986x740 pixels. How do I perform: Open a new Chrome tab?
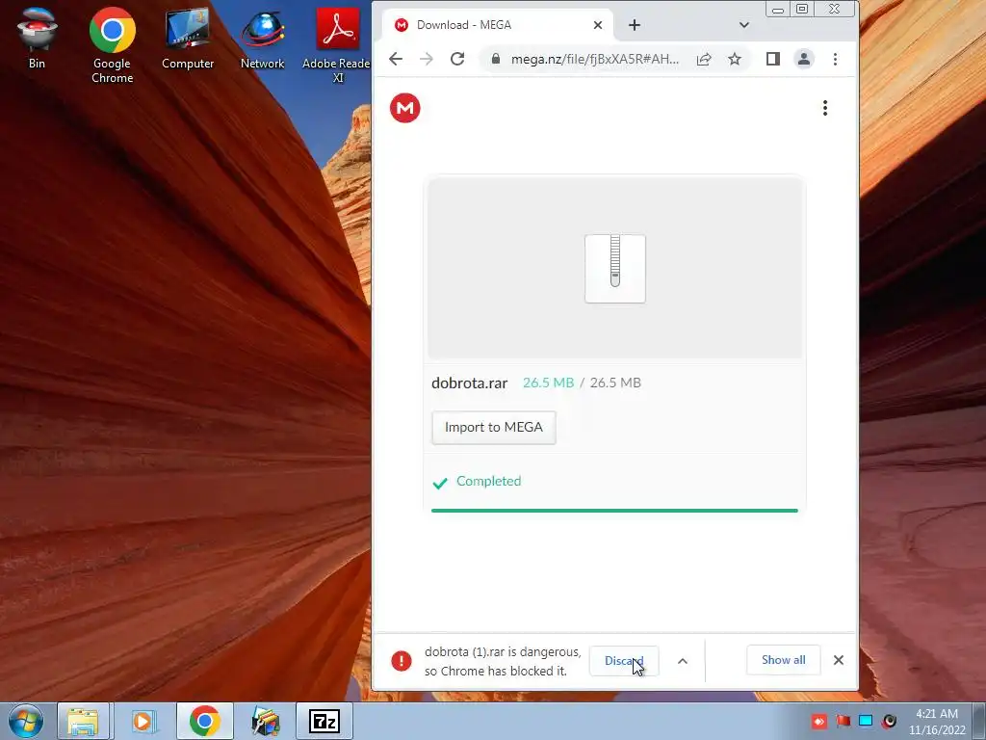click(635, 25)
